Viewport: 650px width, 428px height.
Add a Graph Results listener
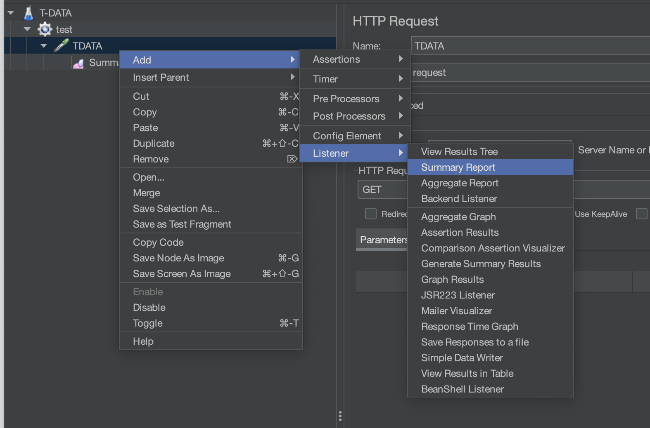(x=491, y=280)
